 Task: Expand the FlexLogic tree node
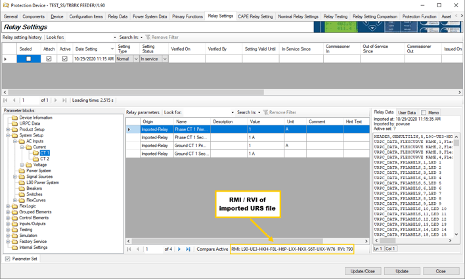coord(8,206)
